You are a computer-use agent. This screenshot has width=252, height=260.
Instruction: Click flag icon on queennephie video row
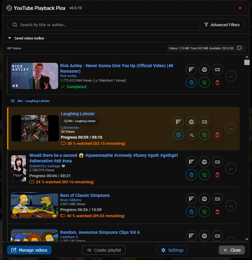click(x=191, y=162)
